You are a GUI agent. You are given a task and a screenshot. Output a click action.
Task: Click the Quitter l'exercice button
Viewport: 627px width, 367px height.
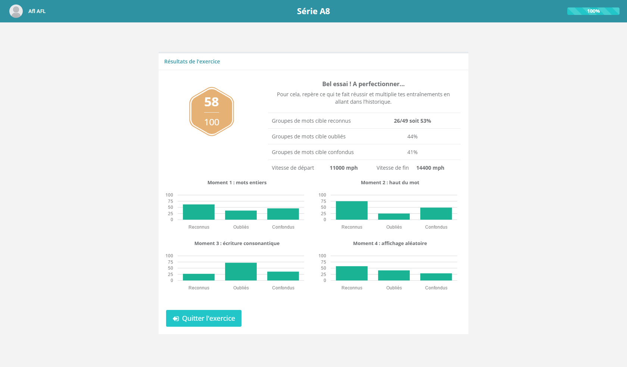pos(204,318)
